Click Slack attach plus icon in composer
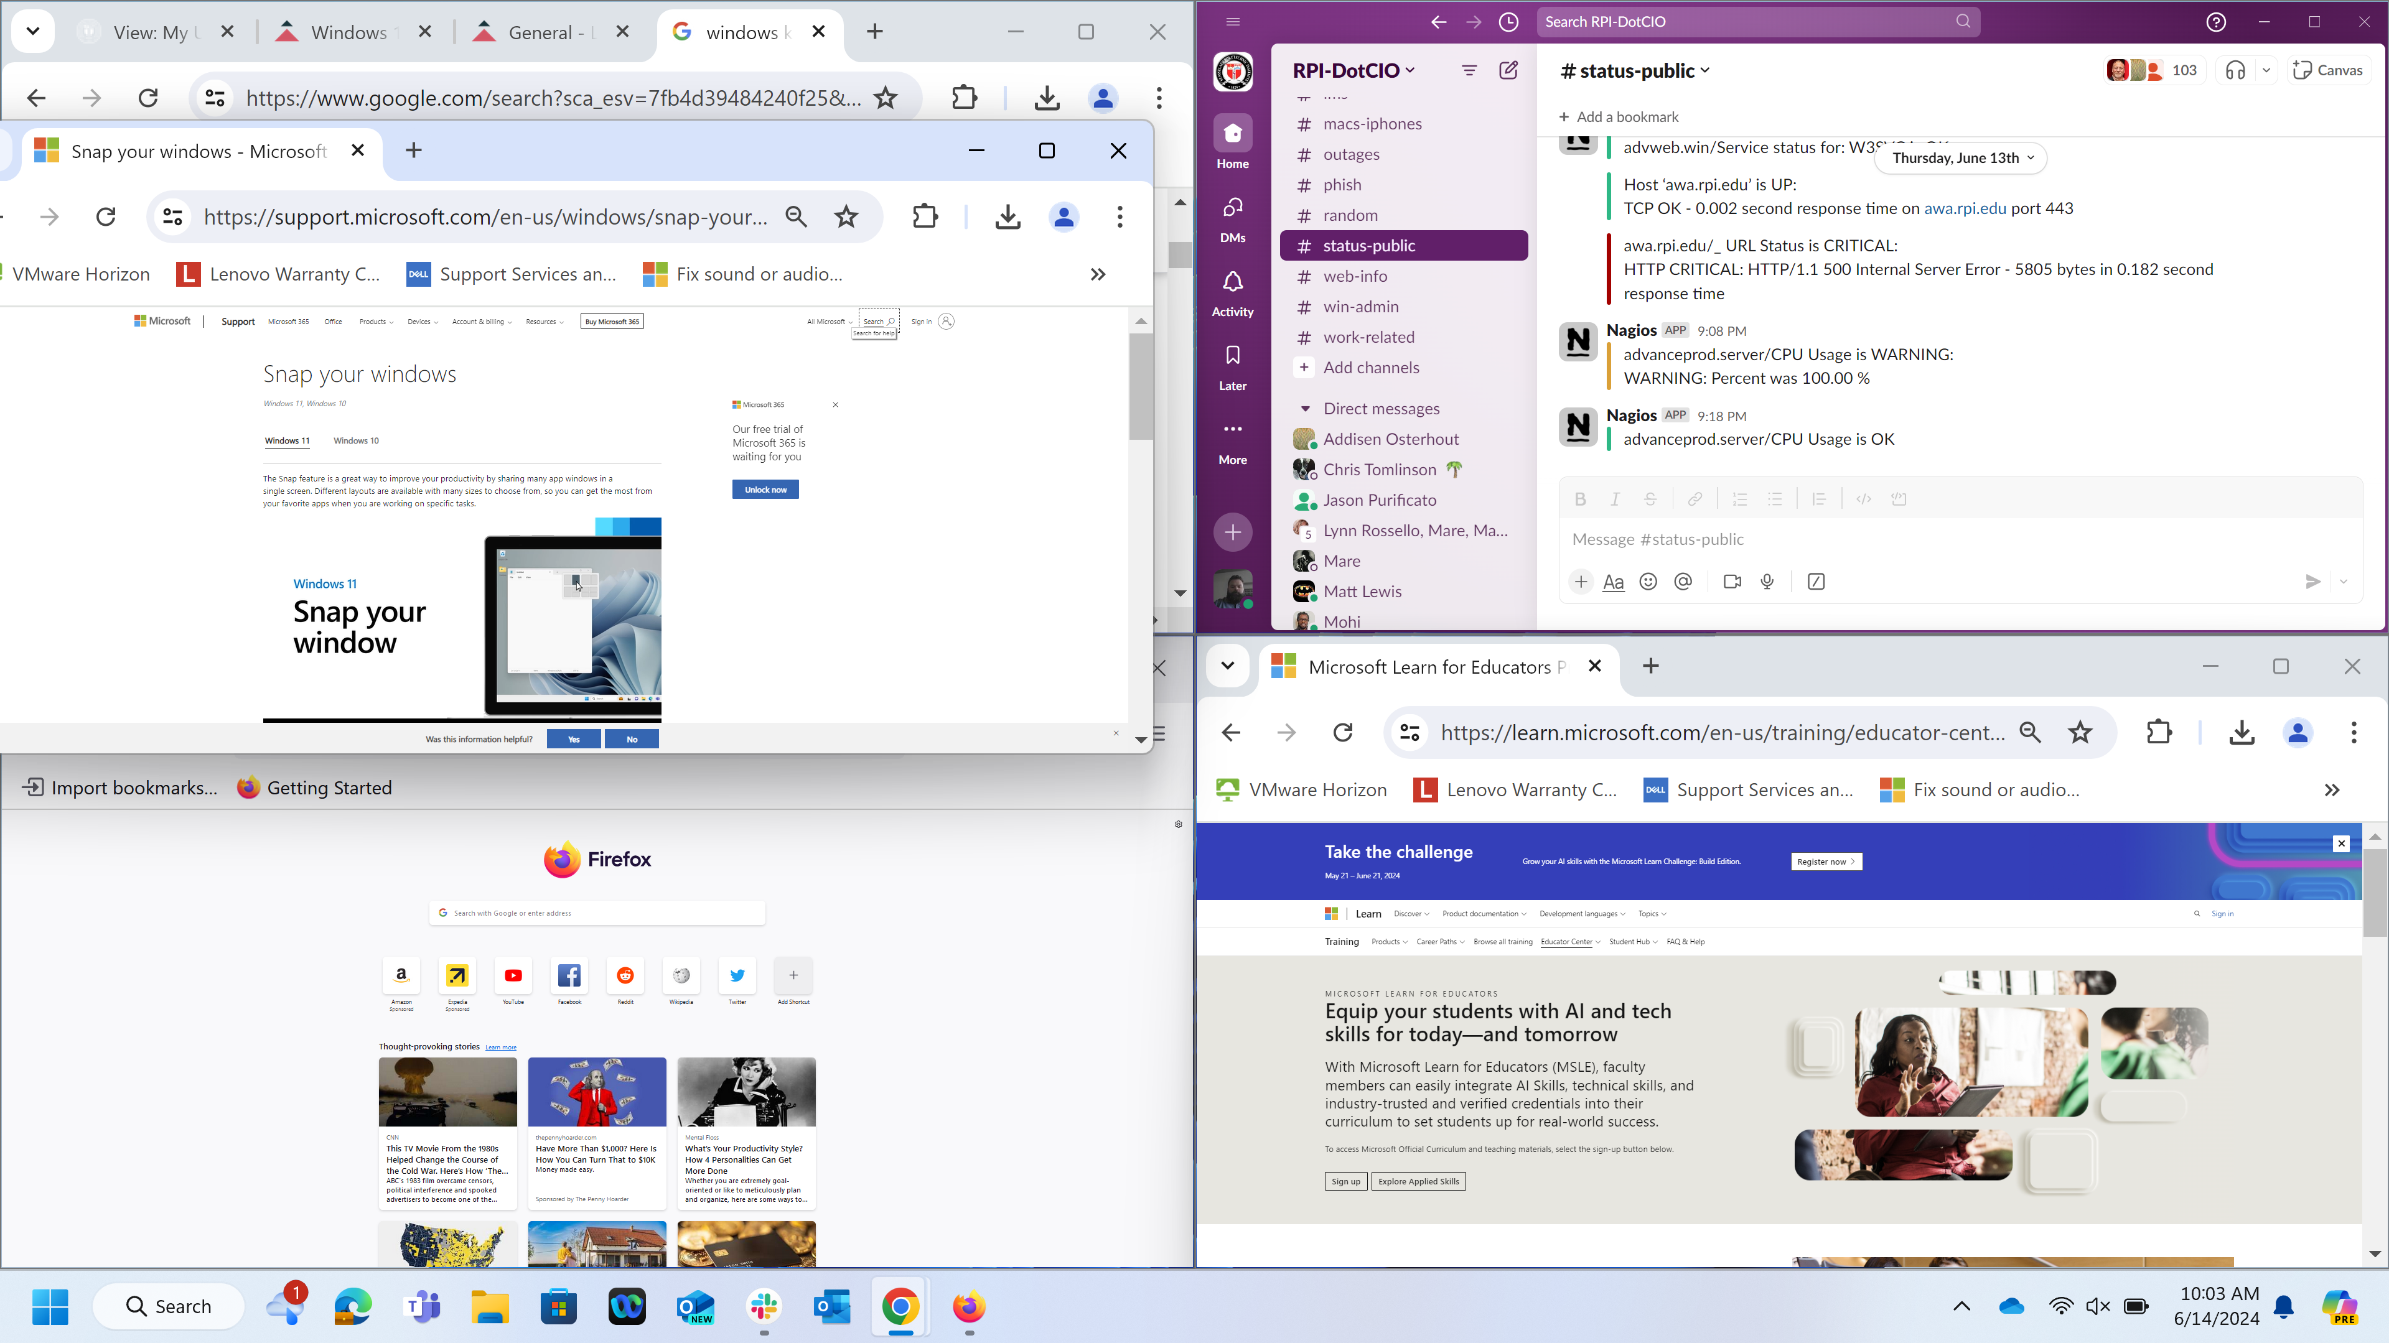Image resolution: width=2389 pixels, height=1343 pixels. click(1581, 581)
